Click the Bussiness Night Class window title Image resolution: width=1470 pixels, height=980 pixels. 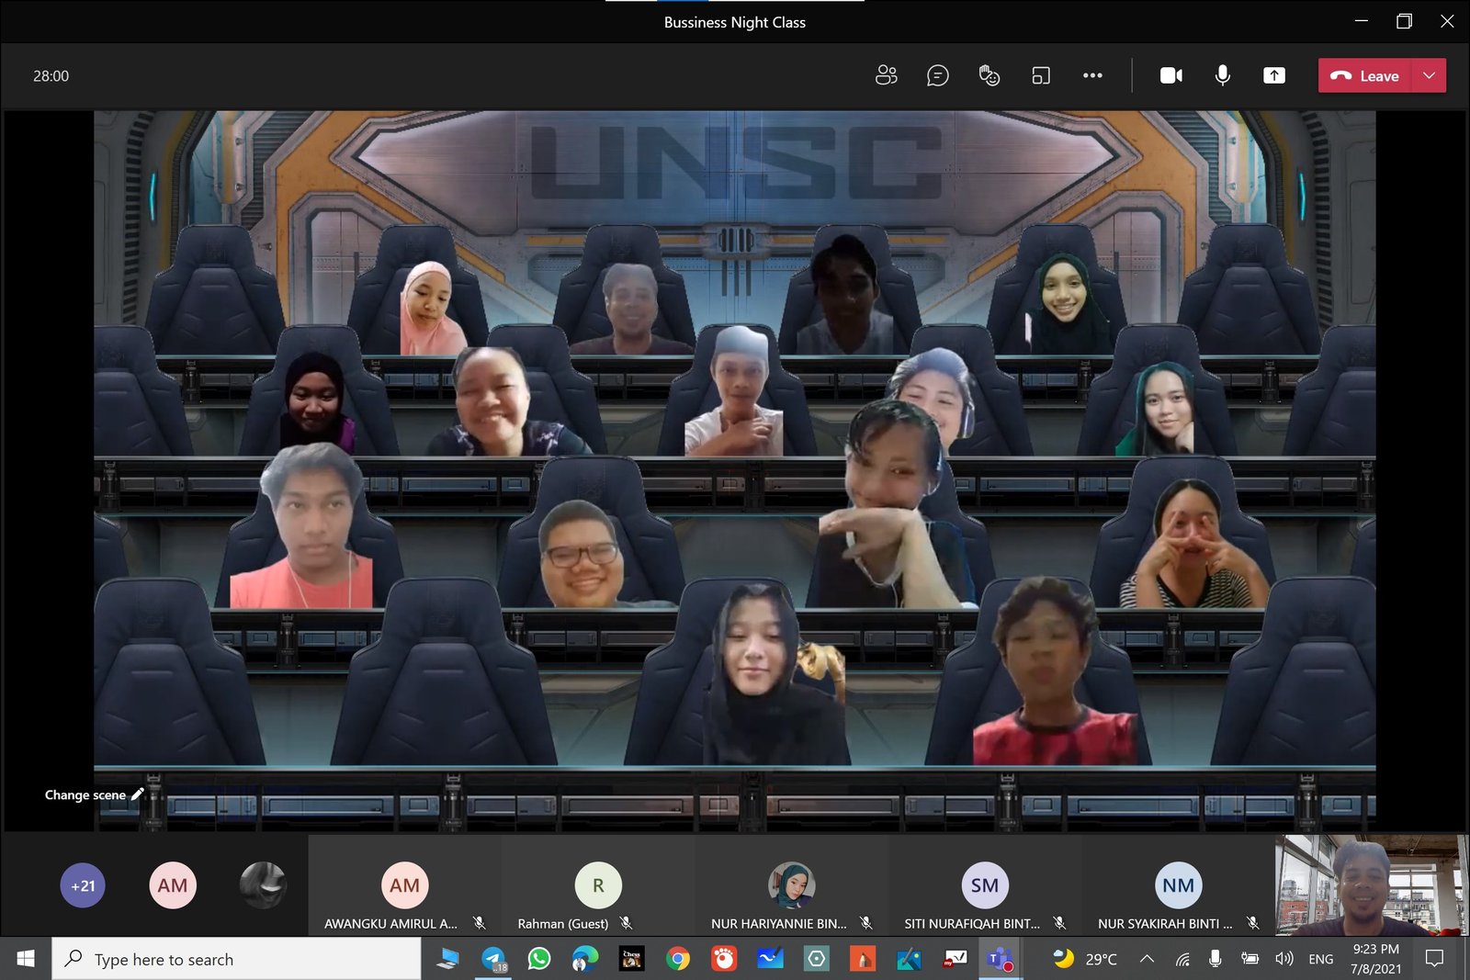coord(735,22)
